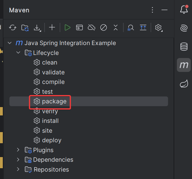Open the notifications bell icon

[184, 10]
